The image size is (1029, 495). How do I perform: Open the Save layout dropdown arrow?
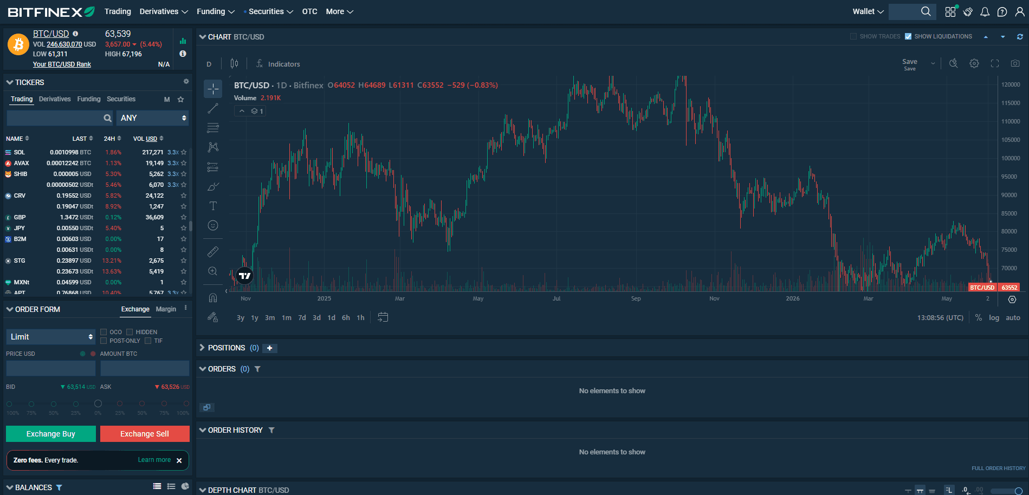click(933, 64)
